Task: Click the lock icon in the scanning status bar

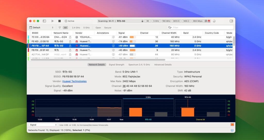Action: click(142, 21)
